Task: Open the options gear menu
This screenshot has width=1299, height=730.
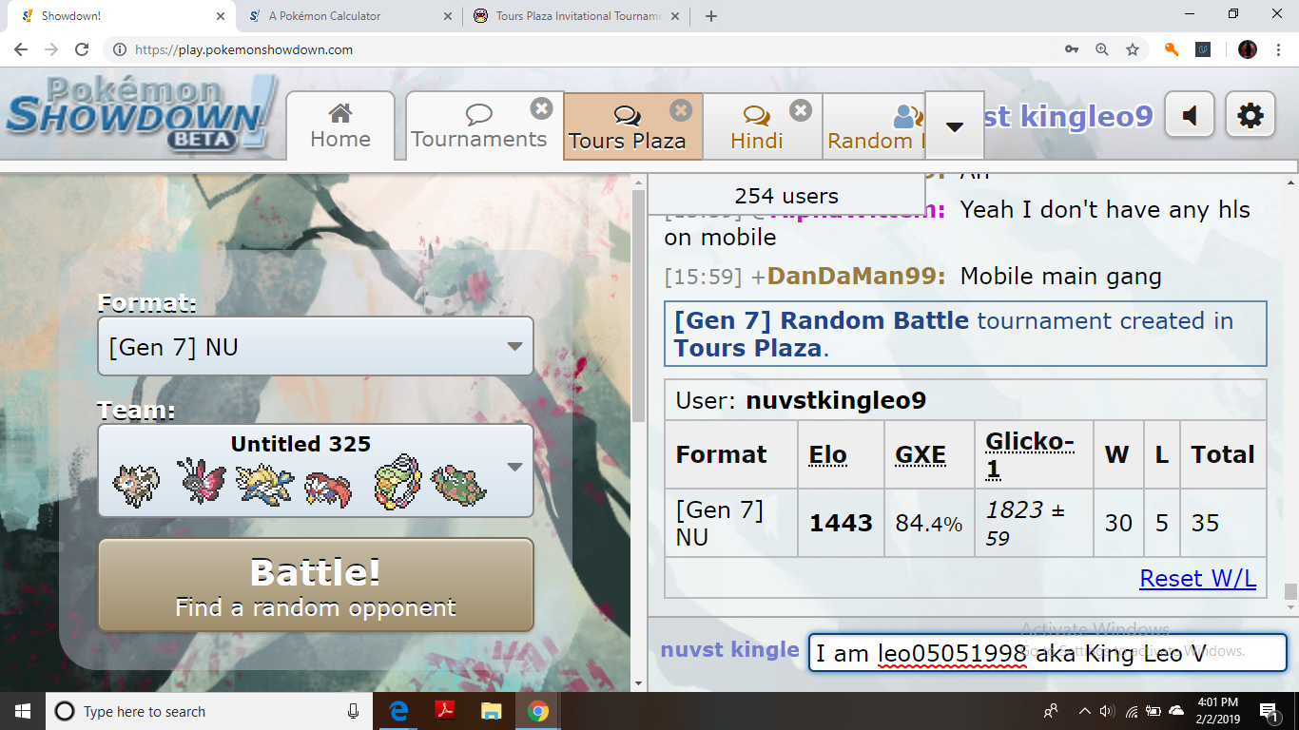Action: click(x=1250, y=116)
